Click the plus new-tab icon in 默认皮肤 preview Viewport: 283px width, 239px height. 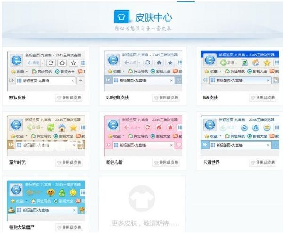coord(81,80)
